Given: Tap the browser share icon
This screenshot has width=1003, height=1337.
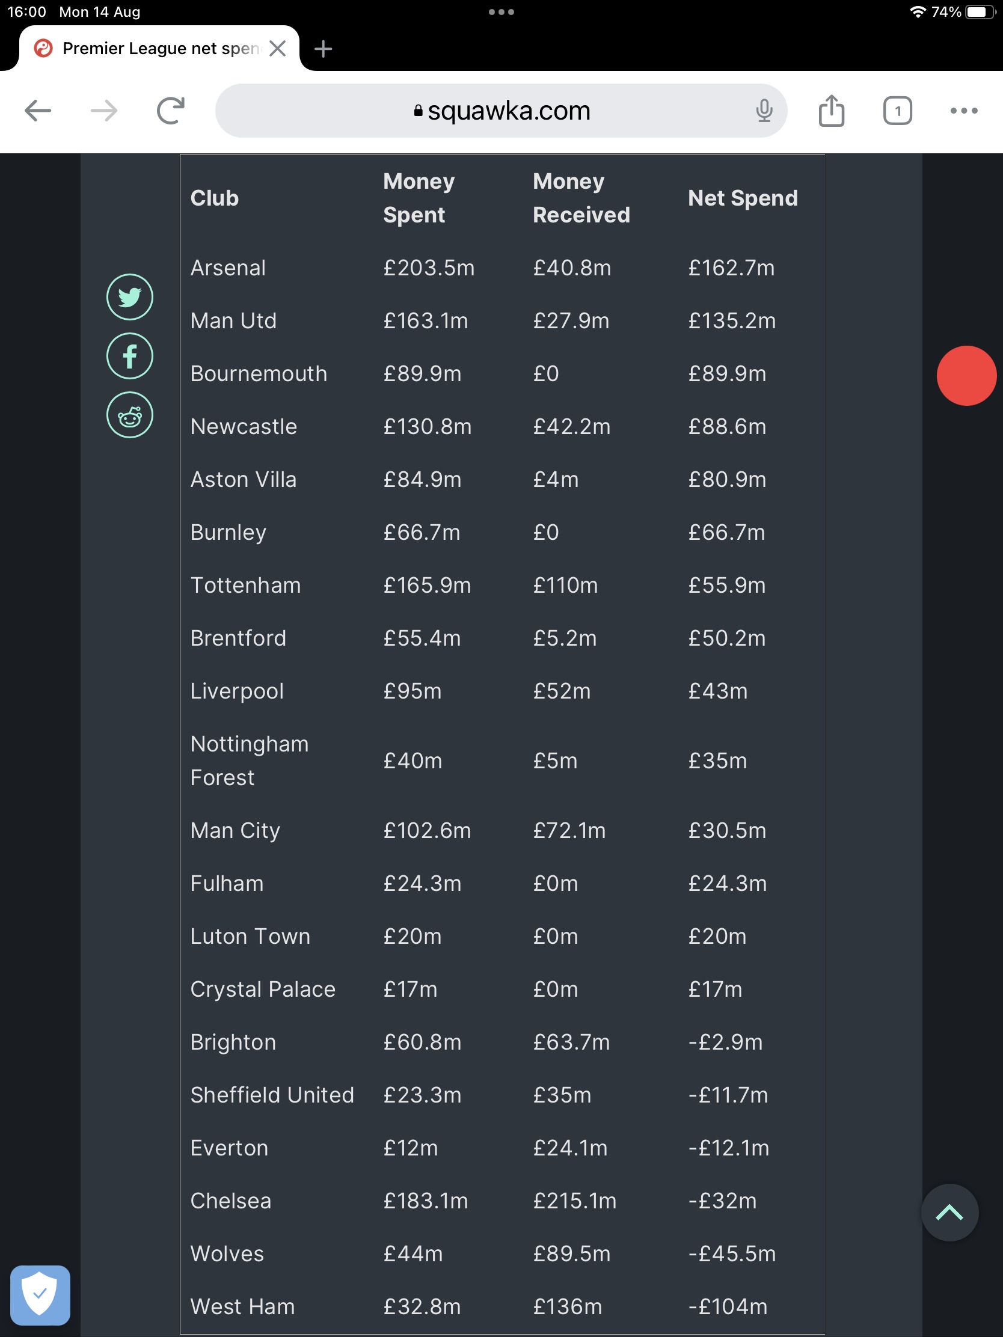Looking at the screenshot, I should click(x=831, y=111).
